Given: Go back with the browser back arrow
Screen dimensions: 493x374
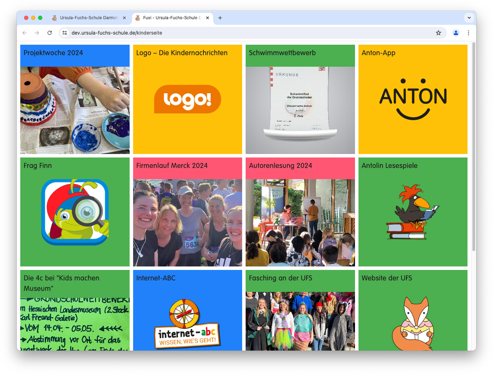Looking at the screenshot, I should [24, 33].
